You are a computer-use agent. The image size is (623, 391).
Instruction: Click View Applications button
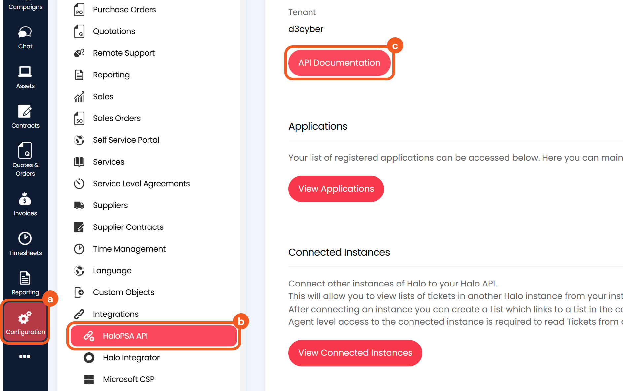point(336,189)
